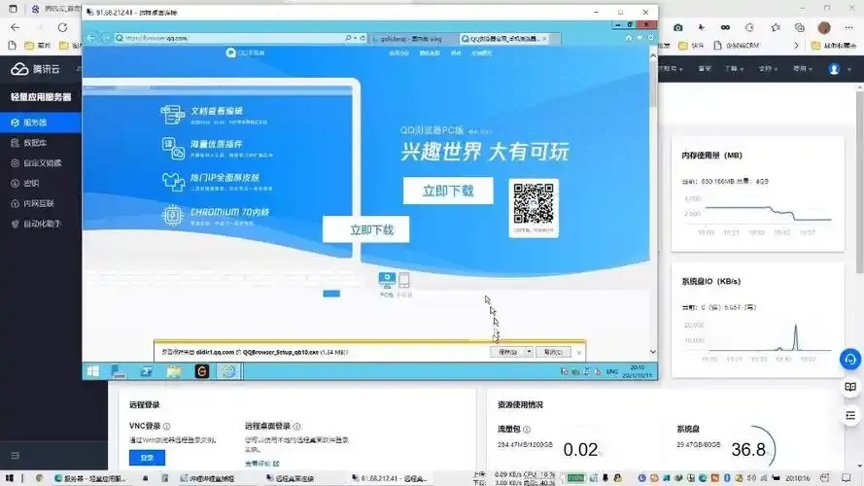This screenshot has width=864, height=486.
Task: Select 内网互联 in the sidebar
Action: [40, 203]
